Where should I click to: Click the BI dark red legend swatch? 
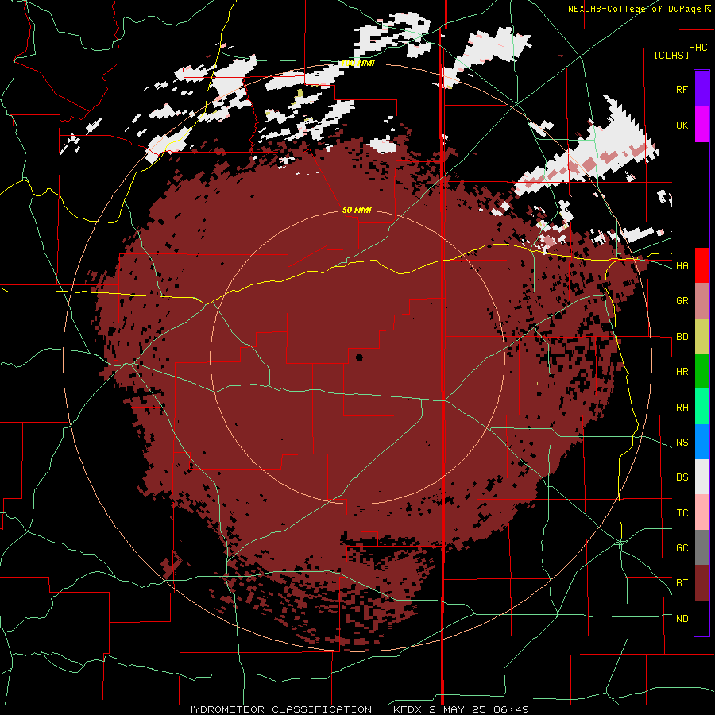[701, 583]
